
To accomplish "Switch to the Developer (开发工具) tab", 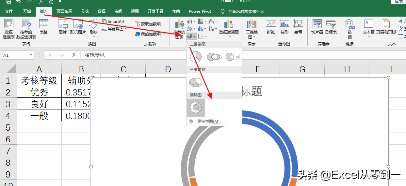I will click(155, 11).
